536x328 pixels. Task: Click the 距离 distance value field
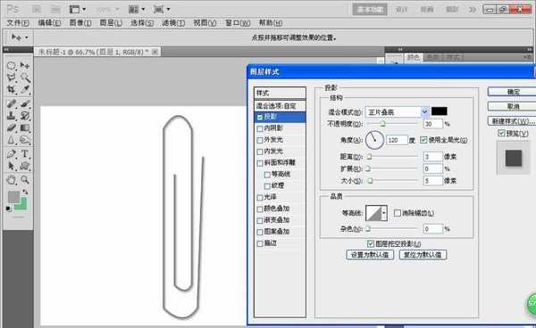click(x=432, y=157)
